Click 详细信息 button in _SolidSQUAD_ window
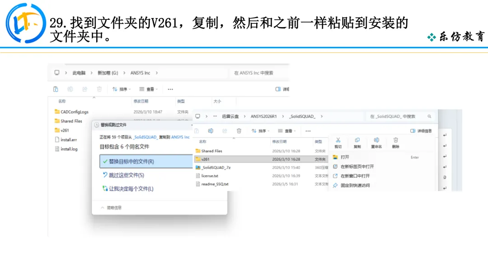Viewport: 488px width, 274px height. [421, 131]
